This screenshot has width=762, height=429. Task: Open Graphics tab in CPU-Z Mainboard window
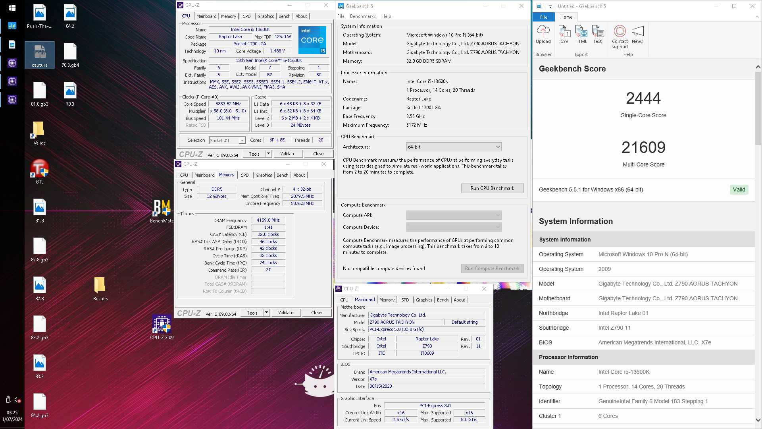click(424, 300)
